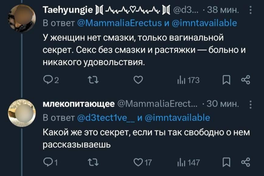Open the @d3tect1ve__ mention link
This screenshot has width=264, height=176.
click(105, 118)
